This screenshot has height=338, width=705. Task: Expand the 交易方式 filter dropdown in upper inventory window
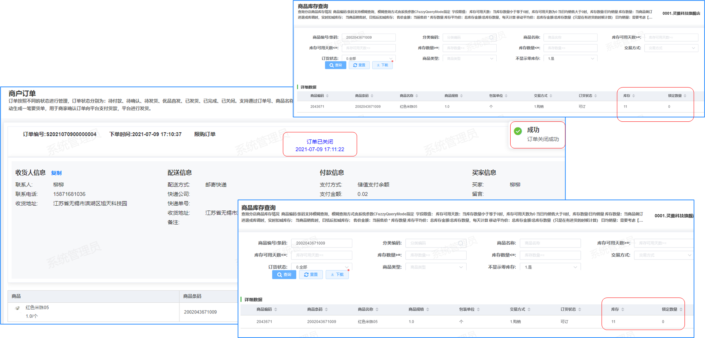(671, 48)
